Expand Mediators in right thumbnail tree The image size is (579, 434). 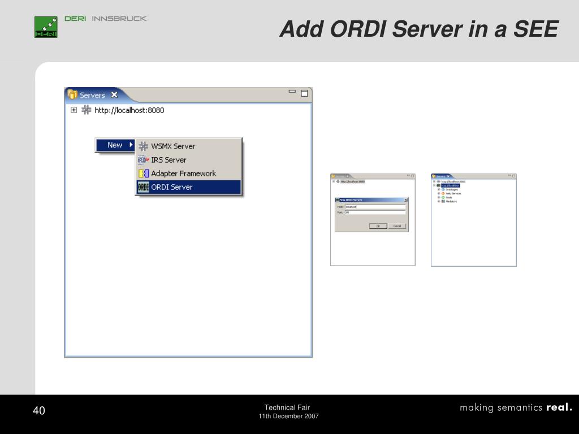[x=439, y=201]
